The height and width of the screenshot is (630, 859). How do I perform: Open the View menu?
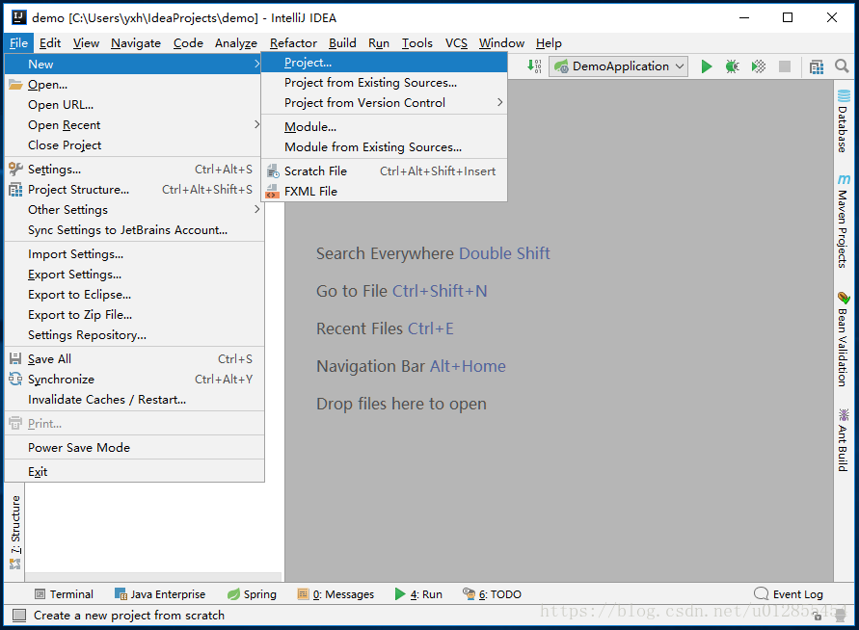(86, 43)
